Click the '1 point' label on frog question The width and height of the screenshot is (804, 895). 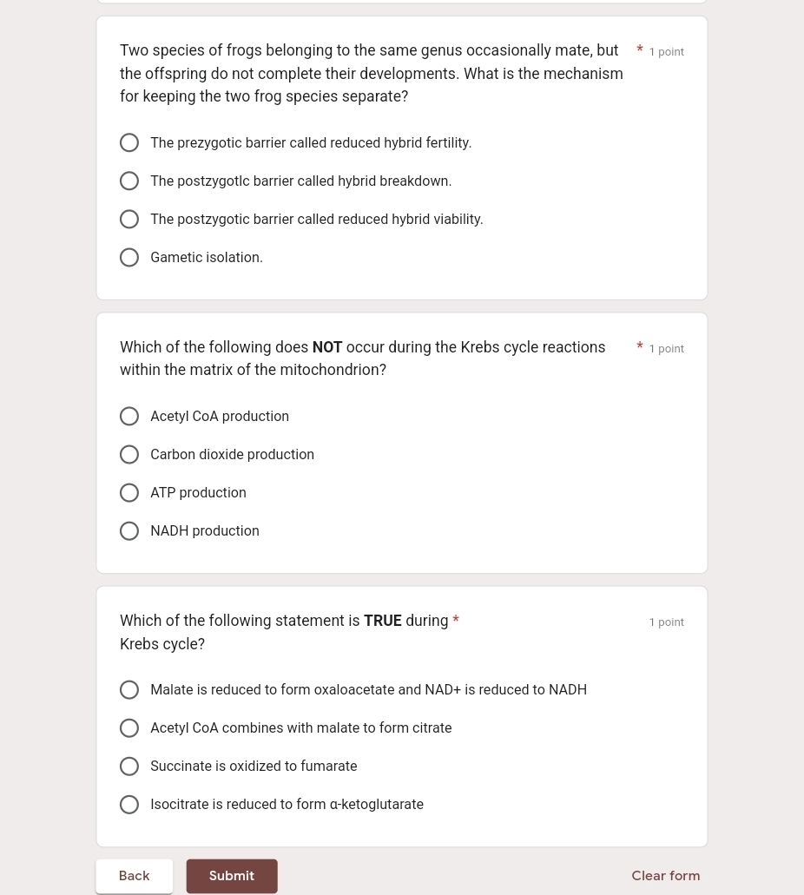pyautogui.click(x=666, y=52)
